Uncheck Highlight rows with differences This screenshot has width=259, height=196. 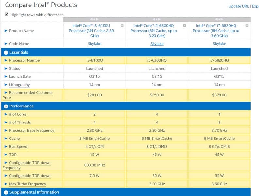(7, 14)
